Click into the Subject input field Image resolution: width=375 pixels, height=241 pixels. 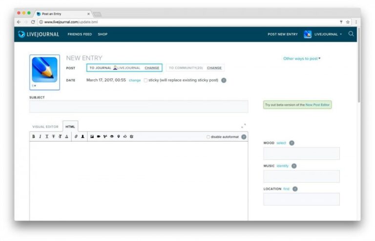point(139,107)
